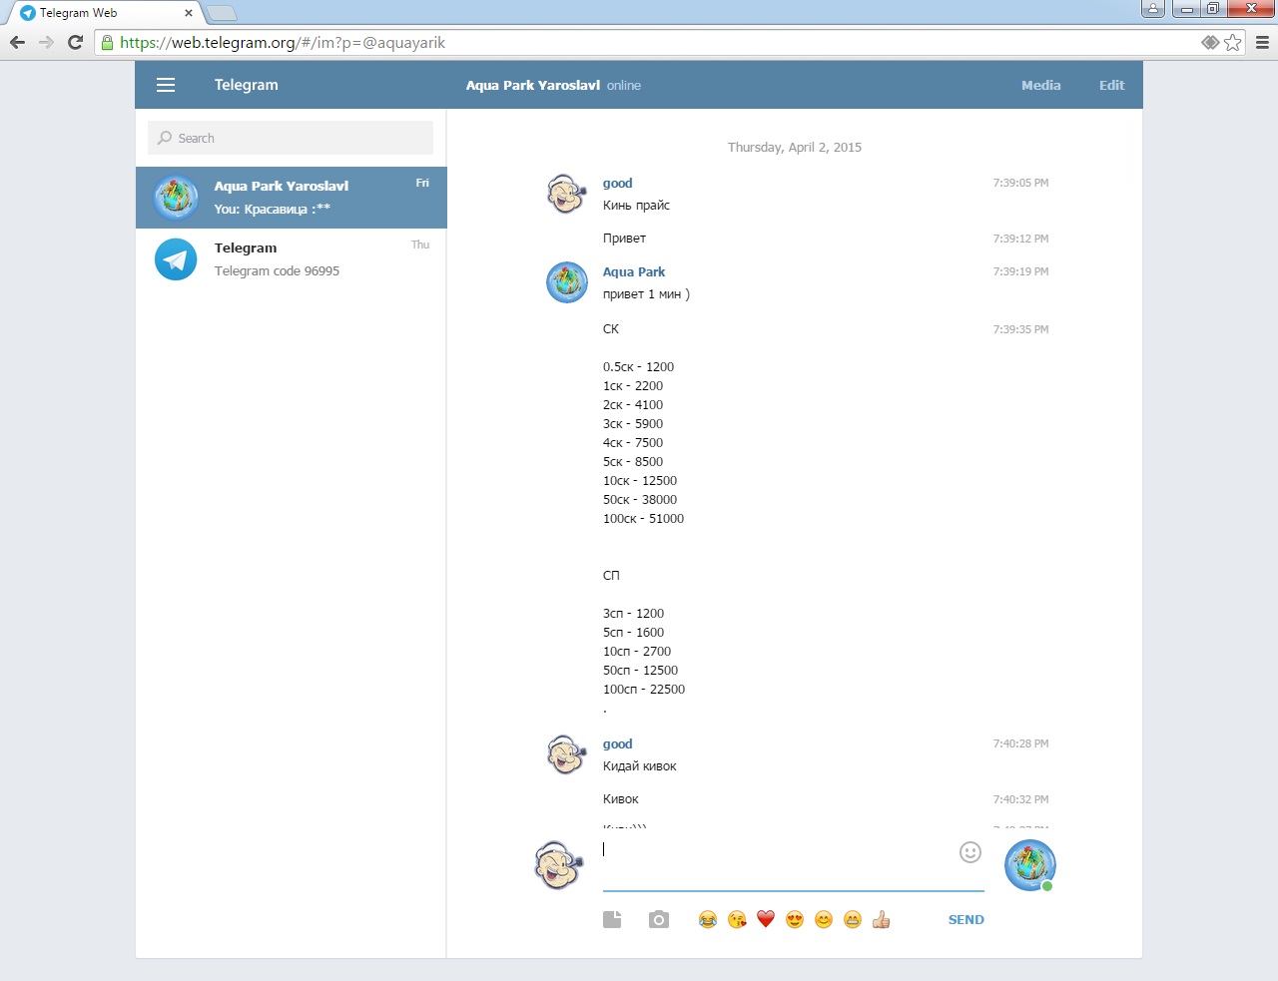Open the Telegram service chat

[291, 259]
